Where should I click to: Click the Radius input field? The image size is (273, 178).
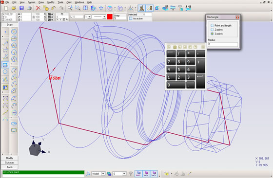223,44
